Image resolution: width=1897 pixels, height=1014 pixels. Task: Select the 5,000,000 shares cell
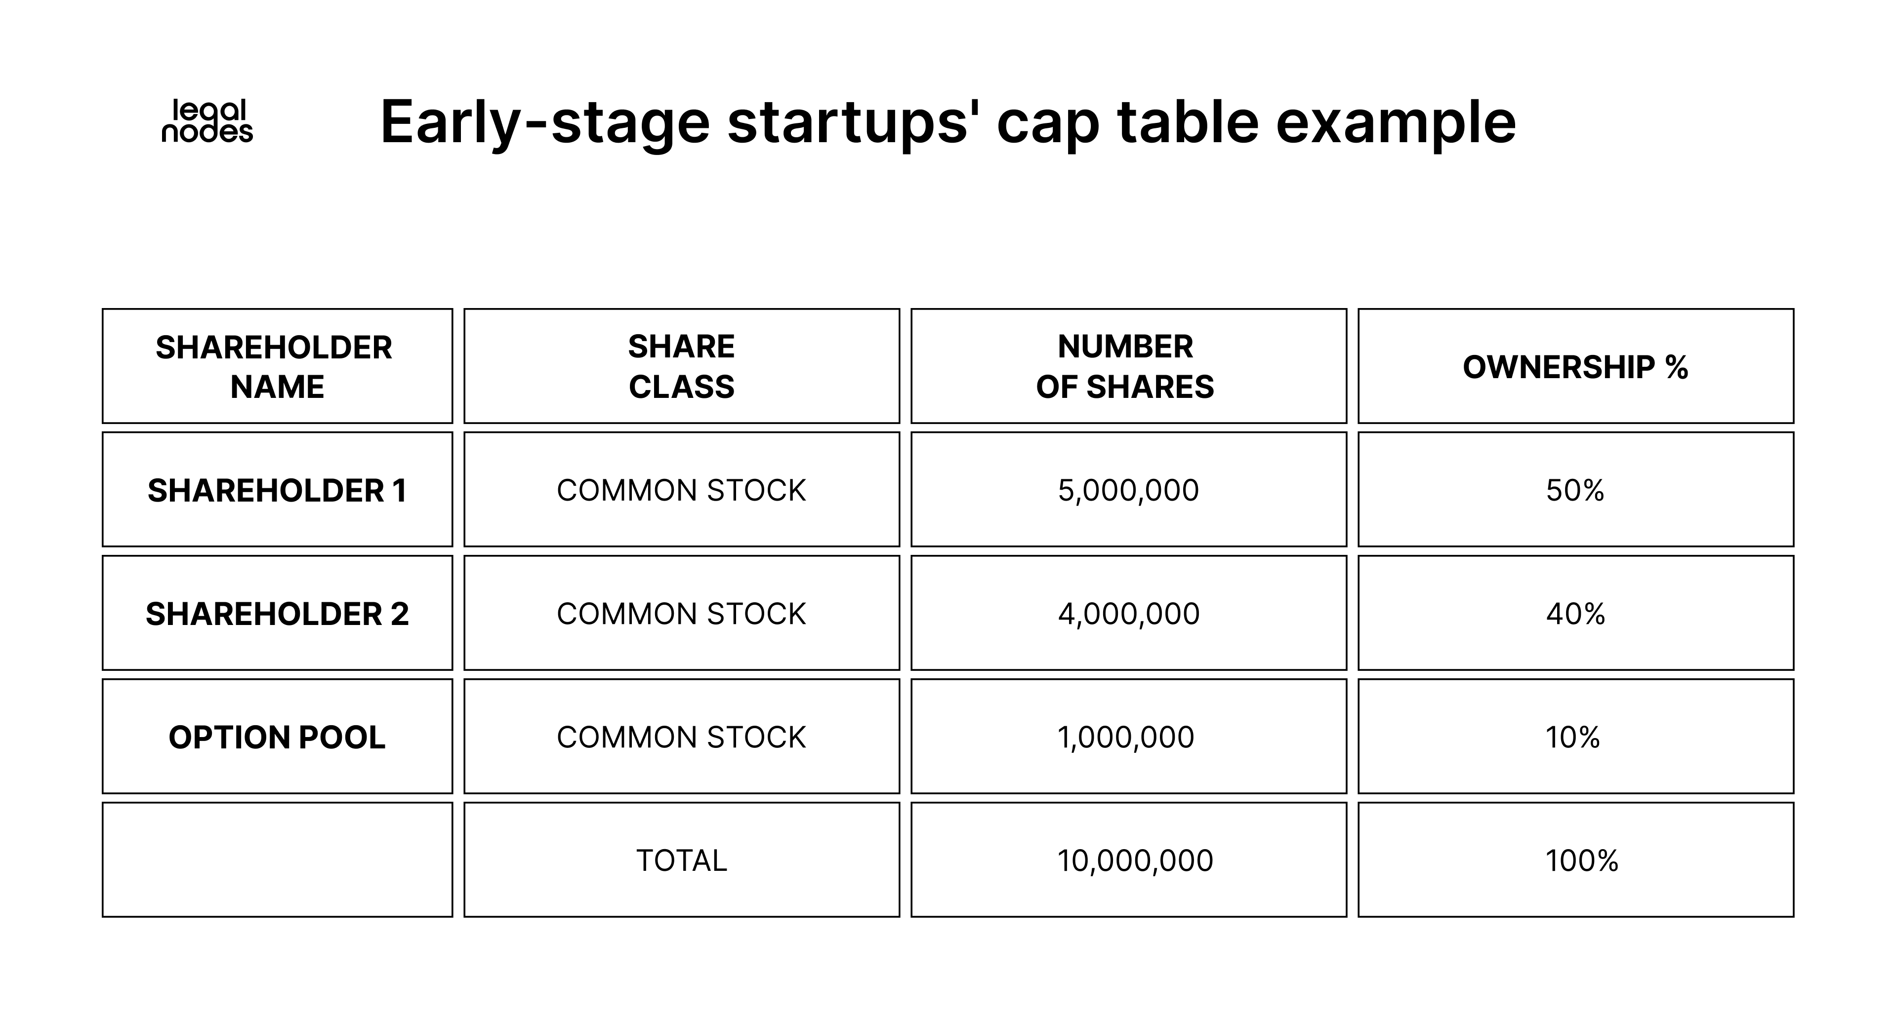point(1127,490)
